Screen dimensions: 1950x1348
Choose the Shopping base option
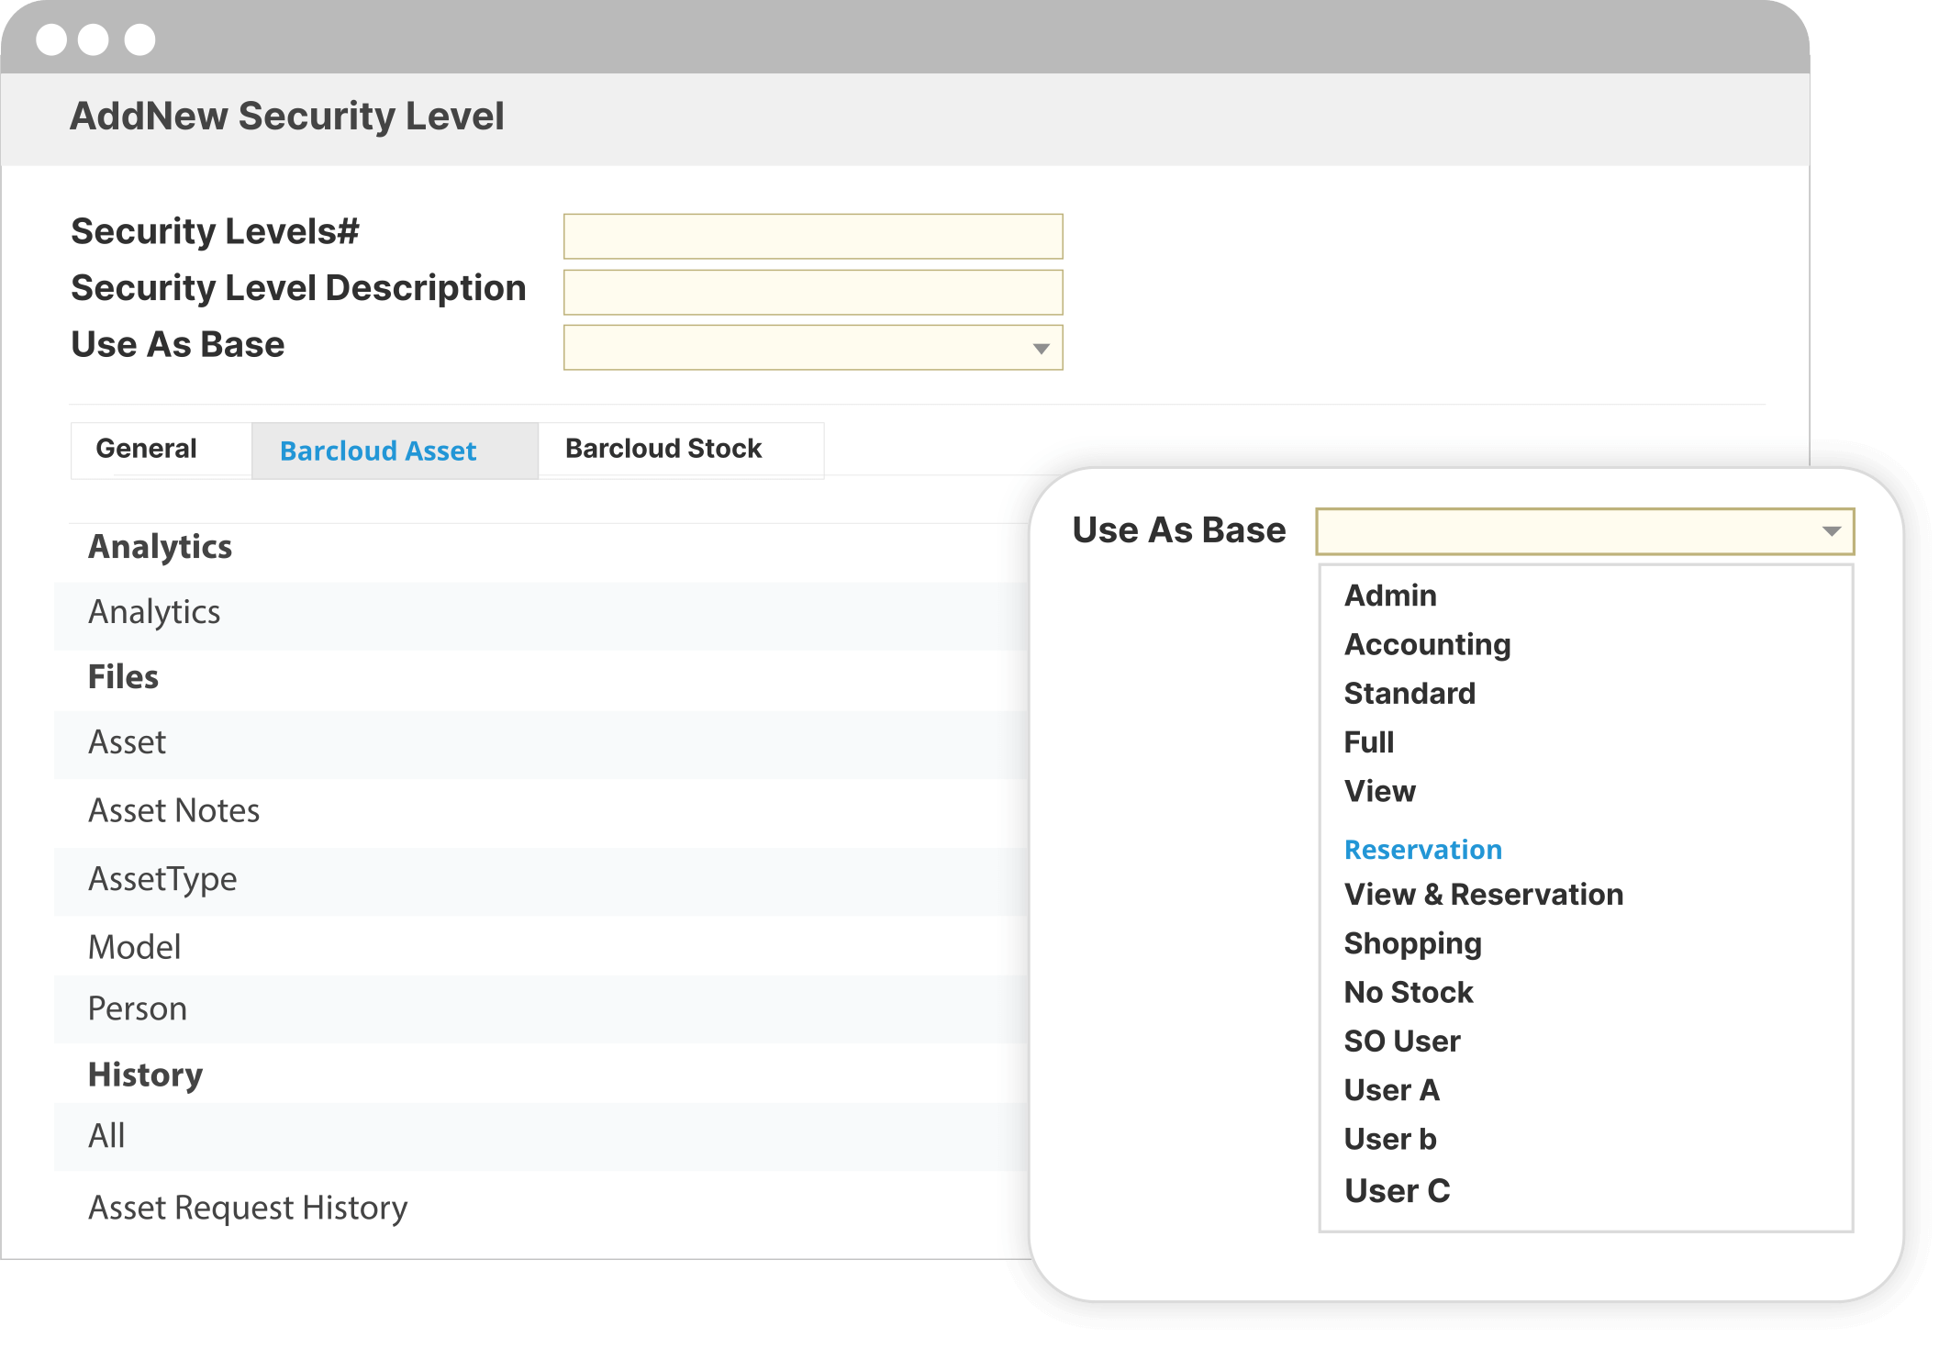coord(1412,943)
